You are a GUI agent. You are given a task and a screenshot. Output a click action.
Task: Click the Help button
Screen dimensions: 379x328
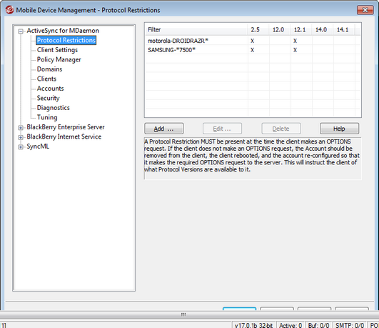click(x=339, y=129)
